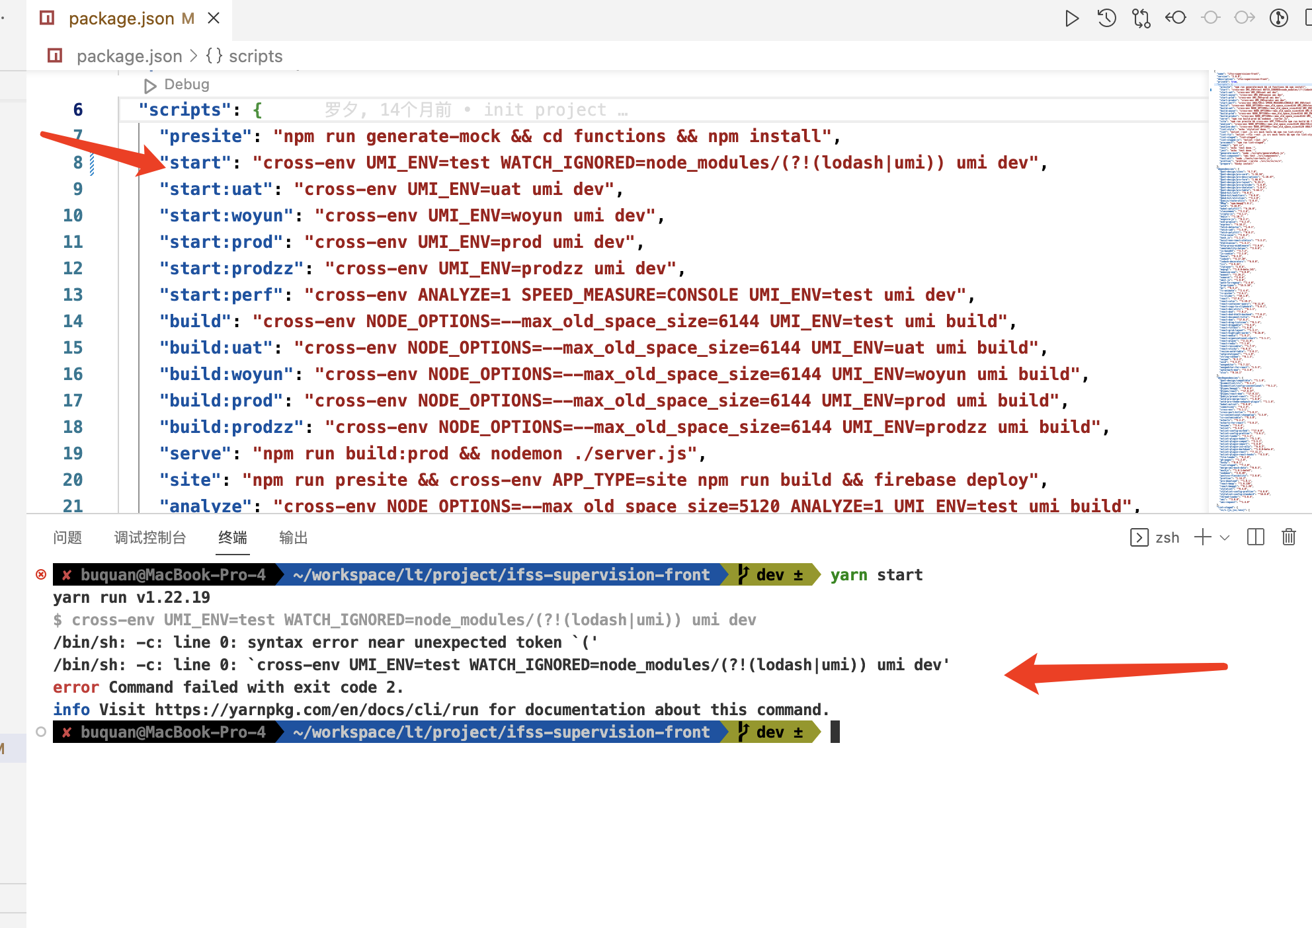The width and height of the screenshot is (1312, 928).
Task: Click line number 14 in the gutter
Action: click(x=73, y=321)
